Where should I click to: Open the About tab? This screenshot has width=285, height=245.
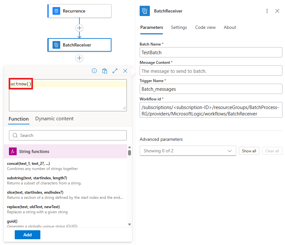(230, 28)
